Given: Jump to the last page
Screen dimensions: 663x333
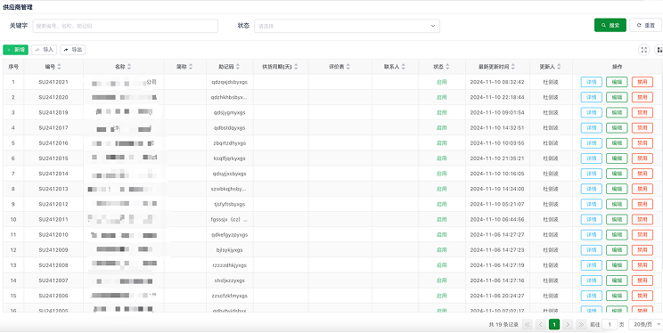Looking at the screenshot, I should [581, 325].
